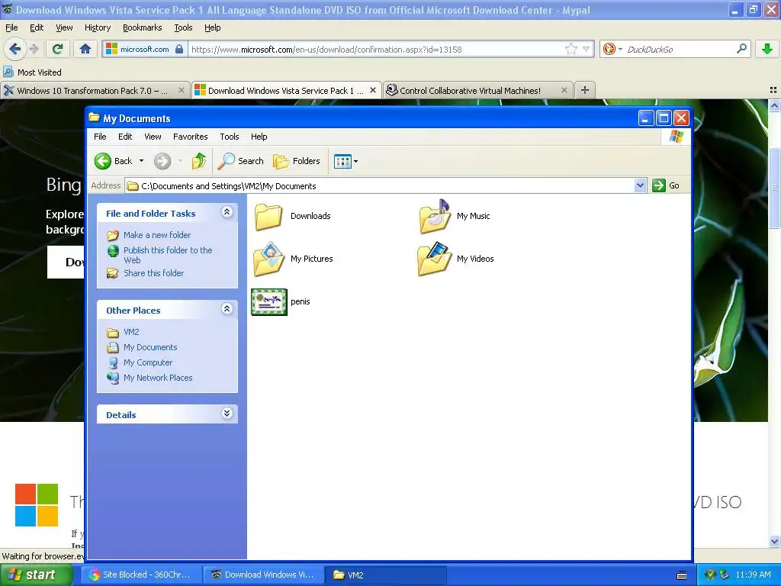Open Explorer View menu
This screenshot has width=781, height=586.
coord(153,137)
